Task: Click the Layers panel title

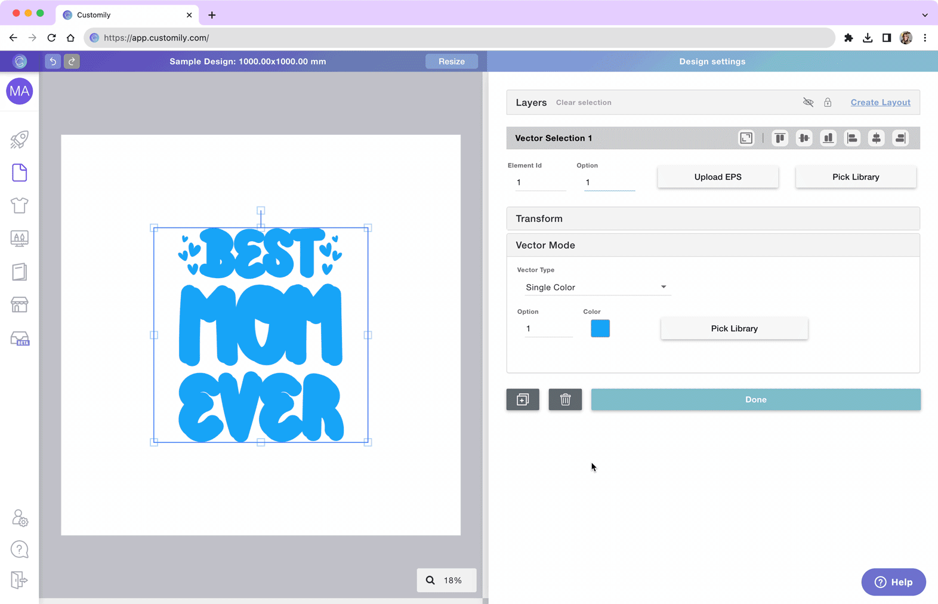Action: pyautogui.click(x=531, y=103)
